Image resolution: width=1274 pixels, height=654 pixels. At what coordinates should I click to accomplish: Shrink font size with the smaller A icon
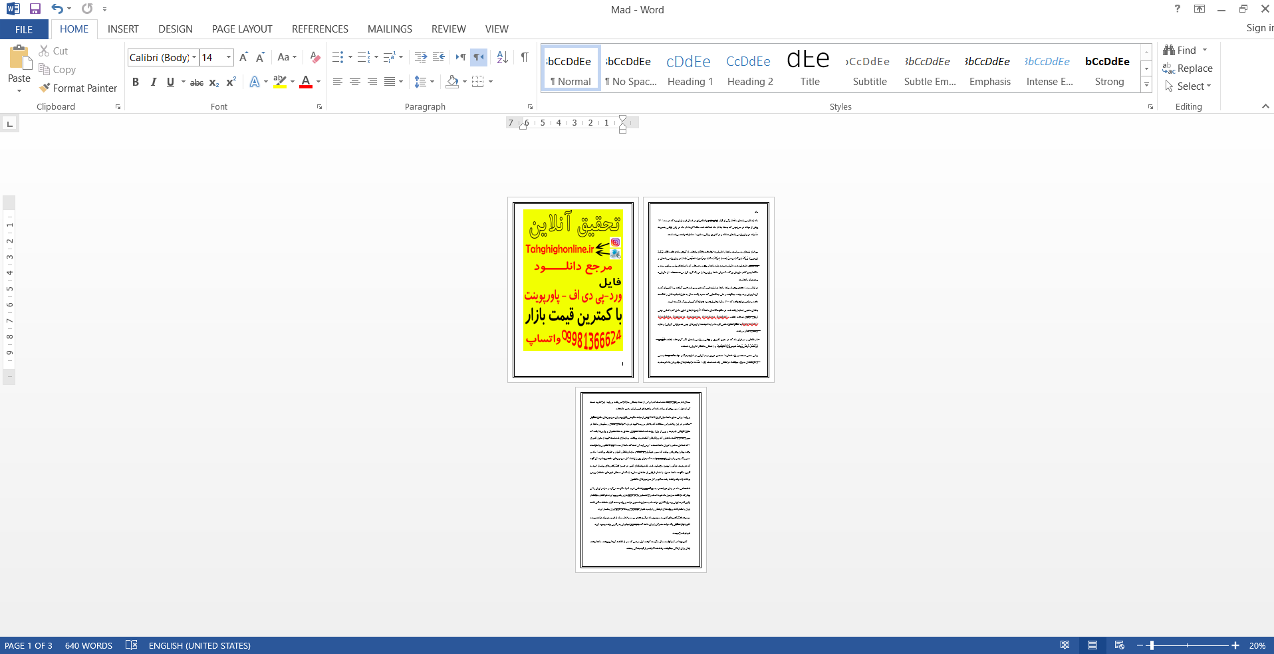260,57
